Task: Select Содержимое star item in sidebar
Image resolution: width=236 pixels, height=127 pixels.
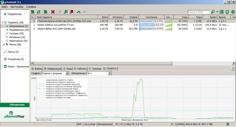Action: point(14,14)
